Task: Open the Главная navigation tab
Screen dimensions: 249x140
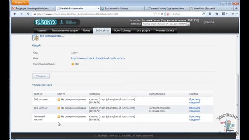Action: (42, 30)
